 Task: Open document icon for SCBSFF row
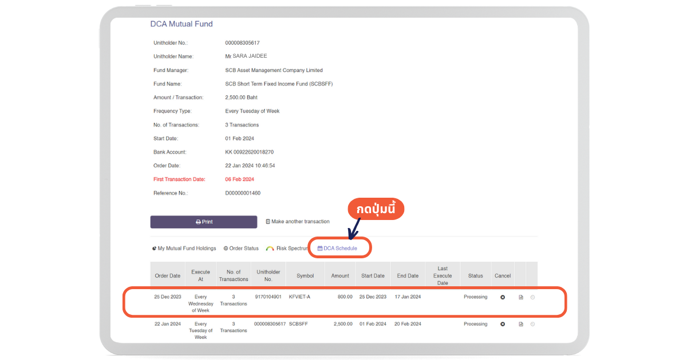pyautogui.click(x=521, y=324)
